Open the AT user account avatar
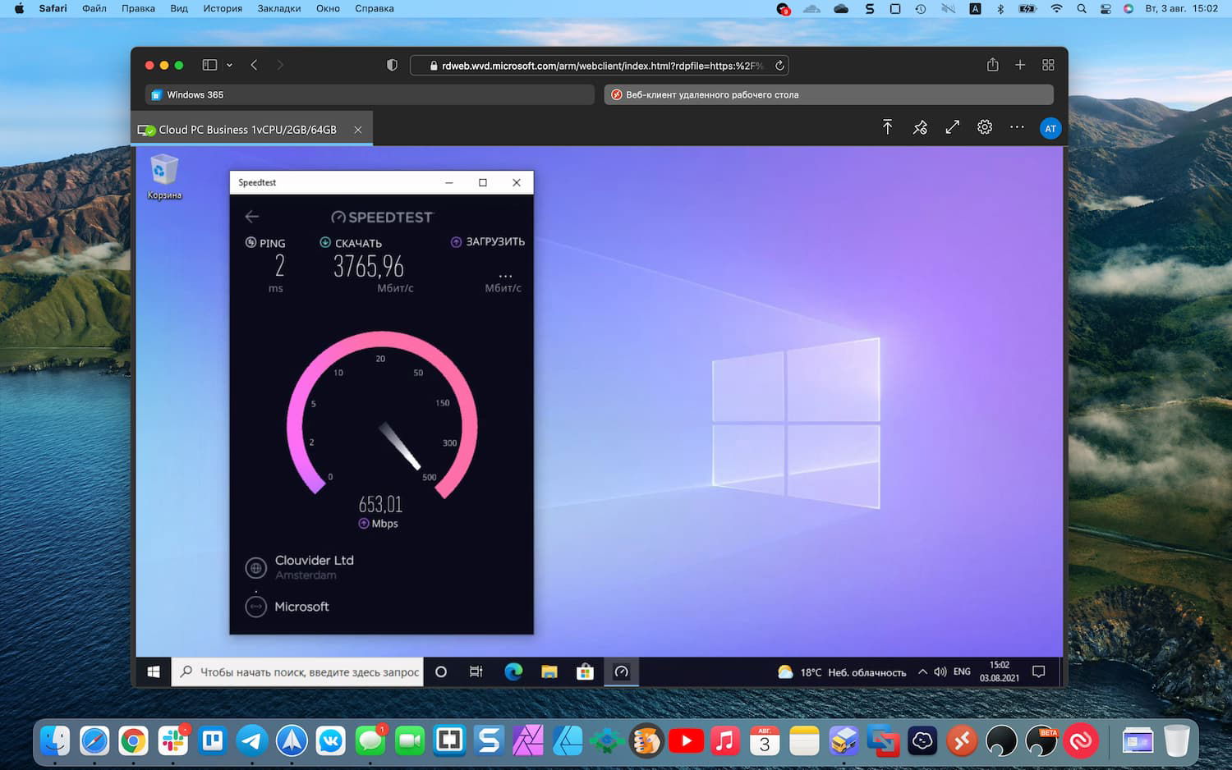The image size is (1232, 770). [1050, 128]
